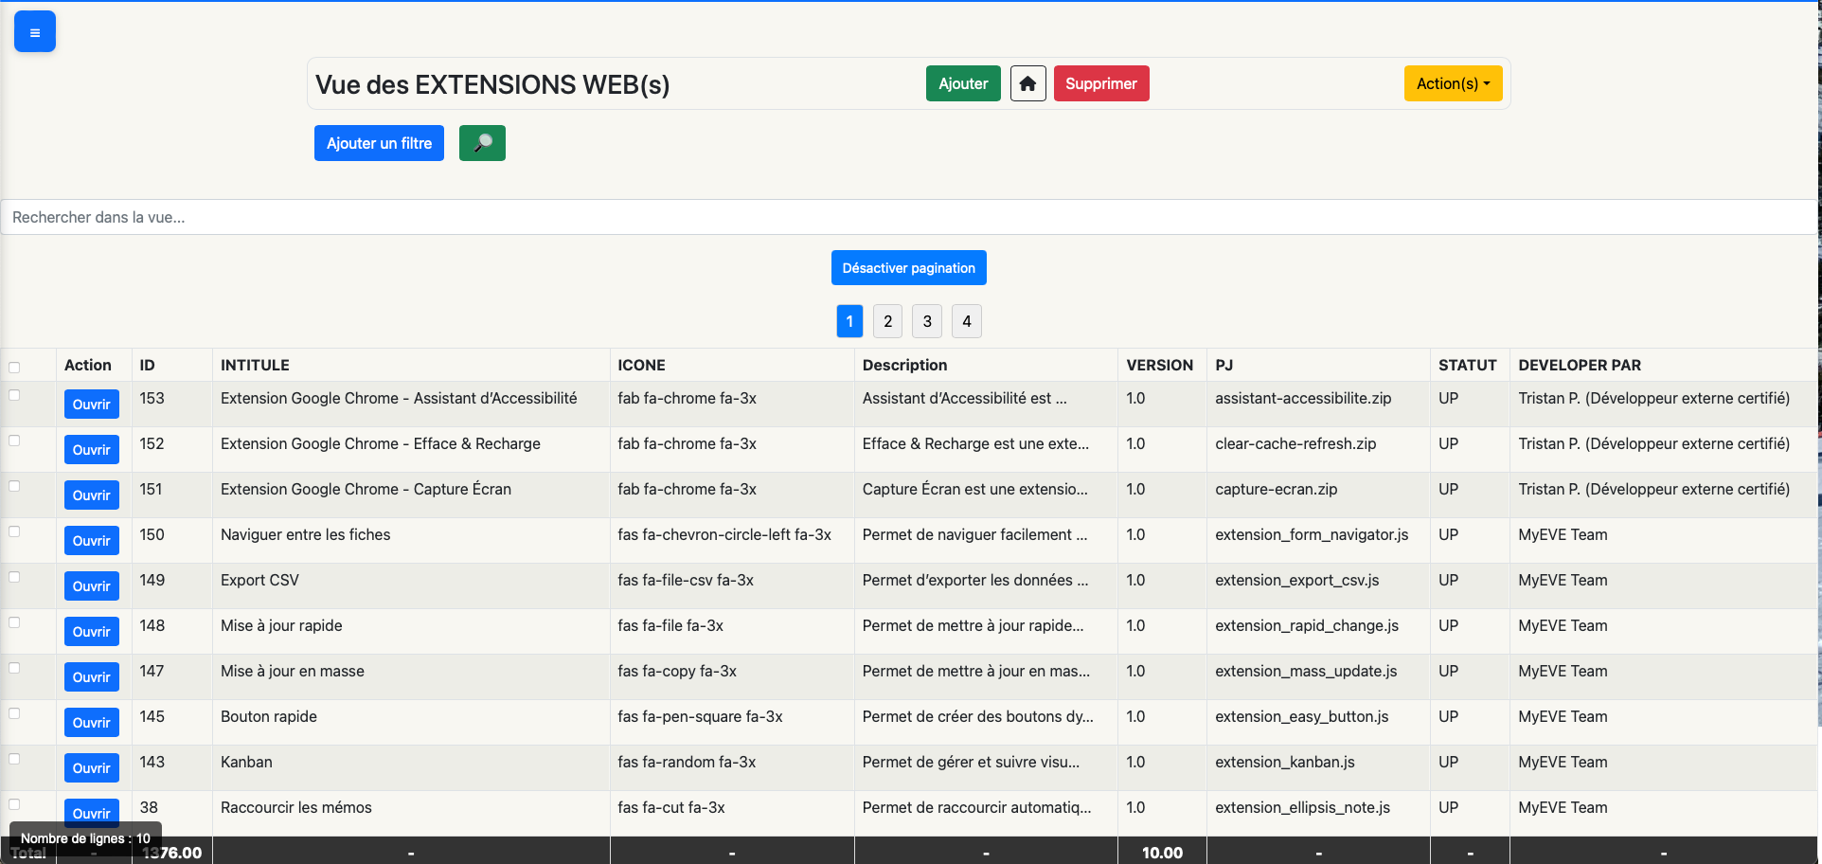The image size is (1822, 864).
Task: Check the checkbox for the Kanban row
Action: pos(14,758)
